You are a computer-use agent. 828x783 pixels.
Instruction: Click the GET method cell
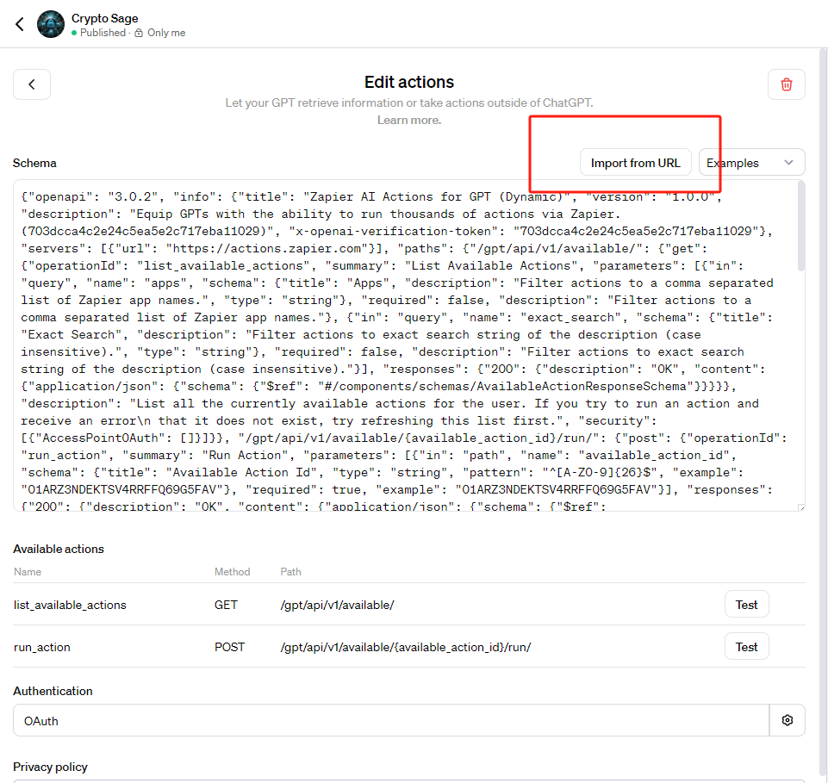point(226,605)
